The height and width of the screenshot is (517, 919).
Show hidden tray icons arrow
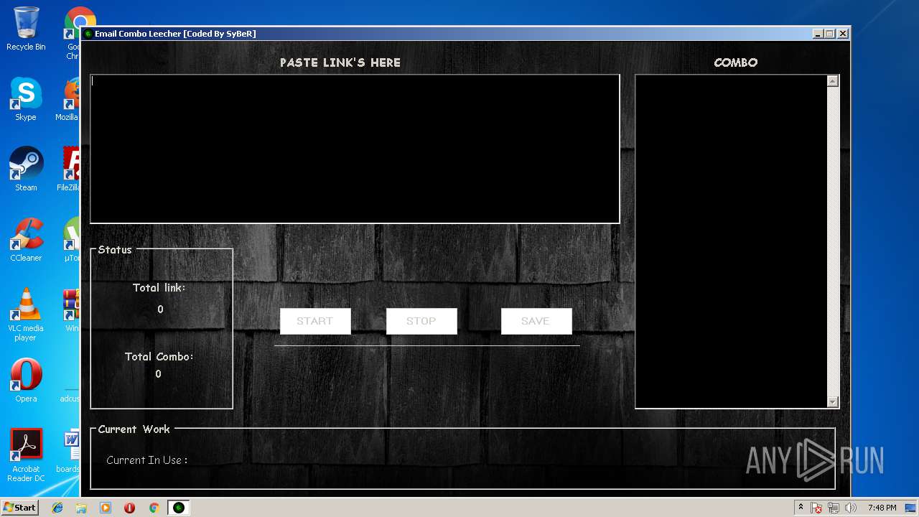click(801, 508)
